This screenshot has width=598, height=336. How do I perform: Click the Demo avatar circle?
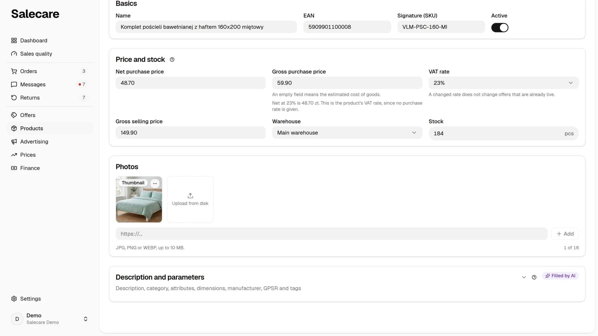[x=17, y=319]
